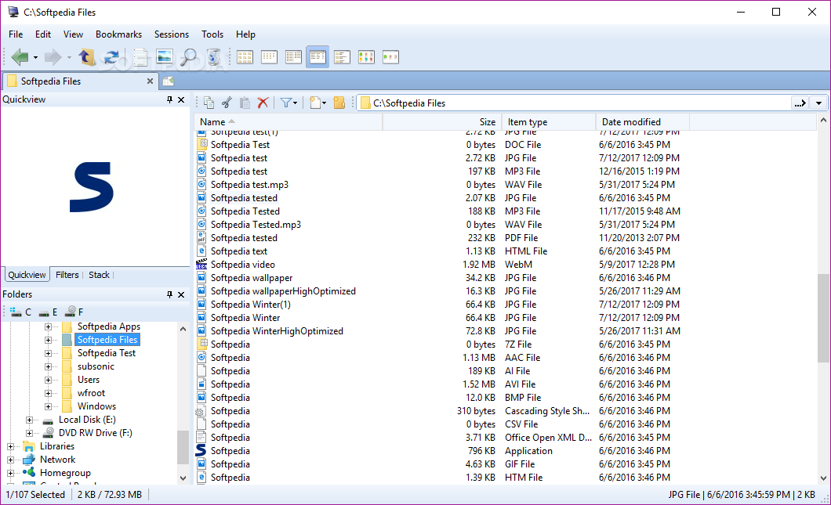
Task: Open the address bar history dropdown
Action: [818, 103]
